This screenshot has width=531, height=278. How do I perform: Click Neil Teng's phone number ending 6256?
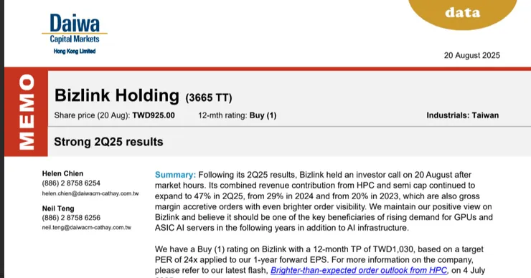[71, 218]
